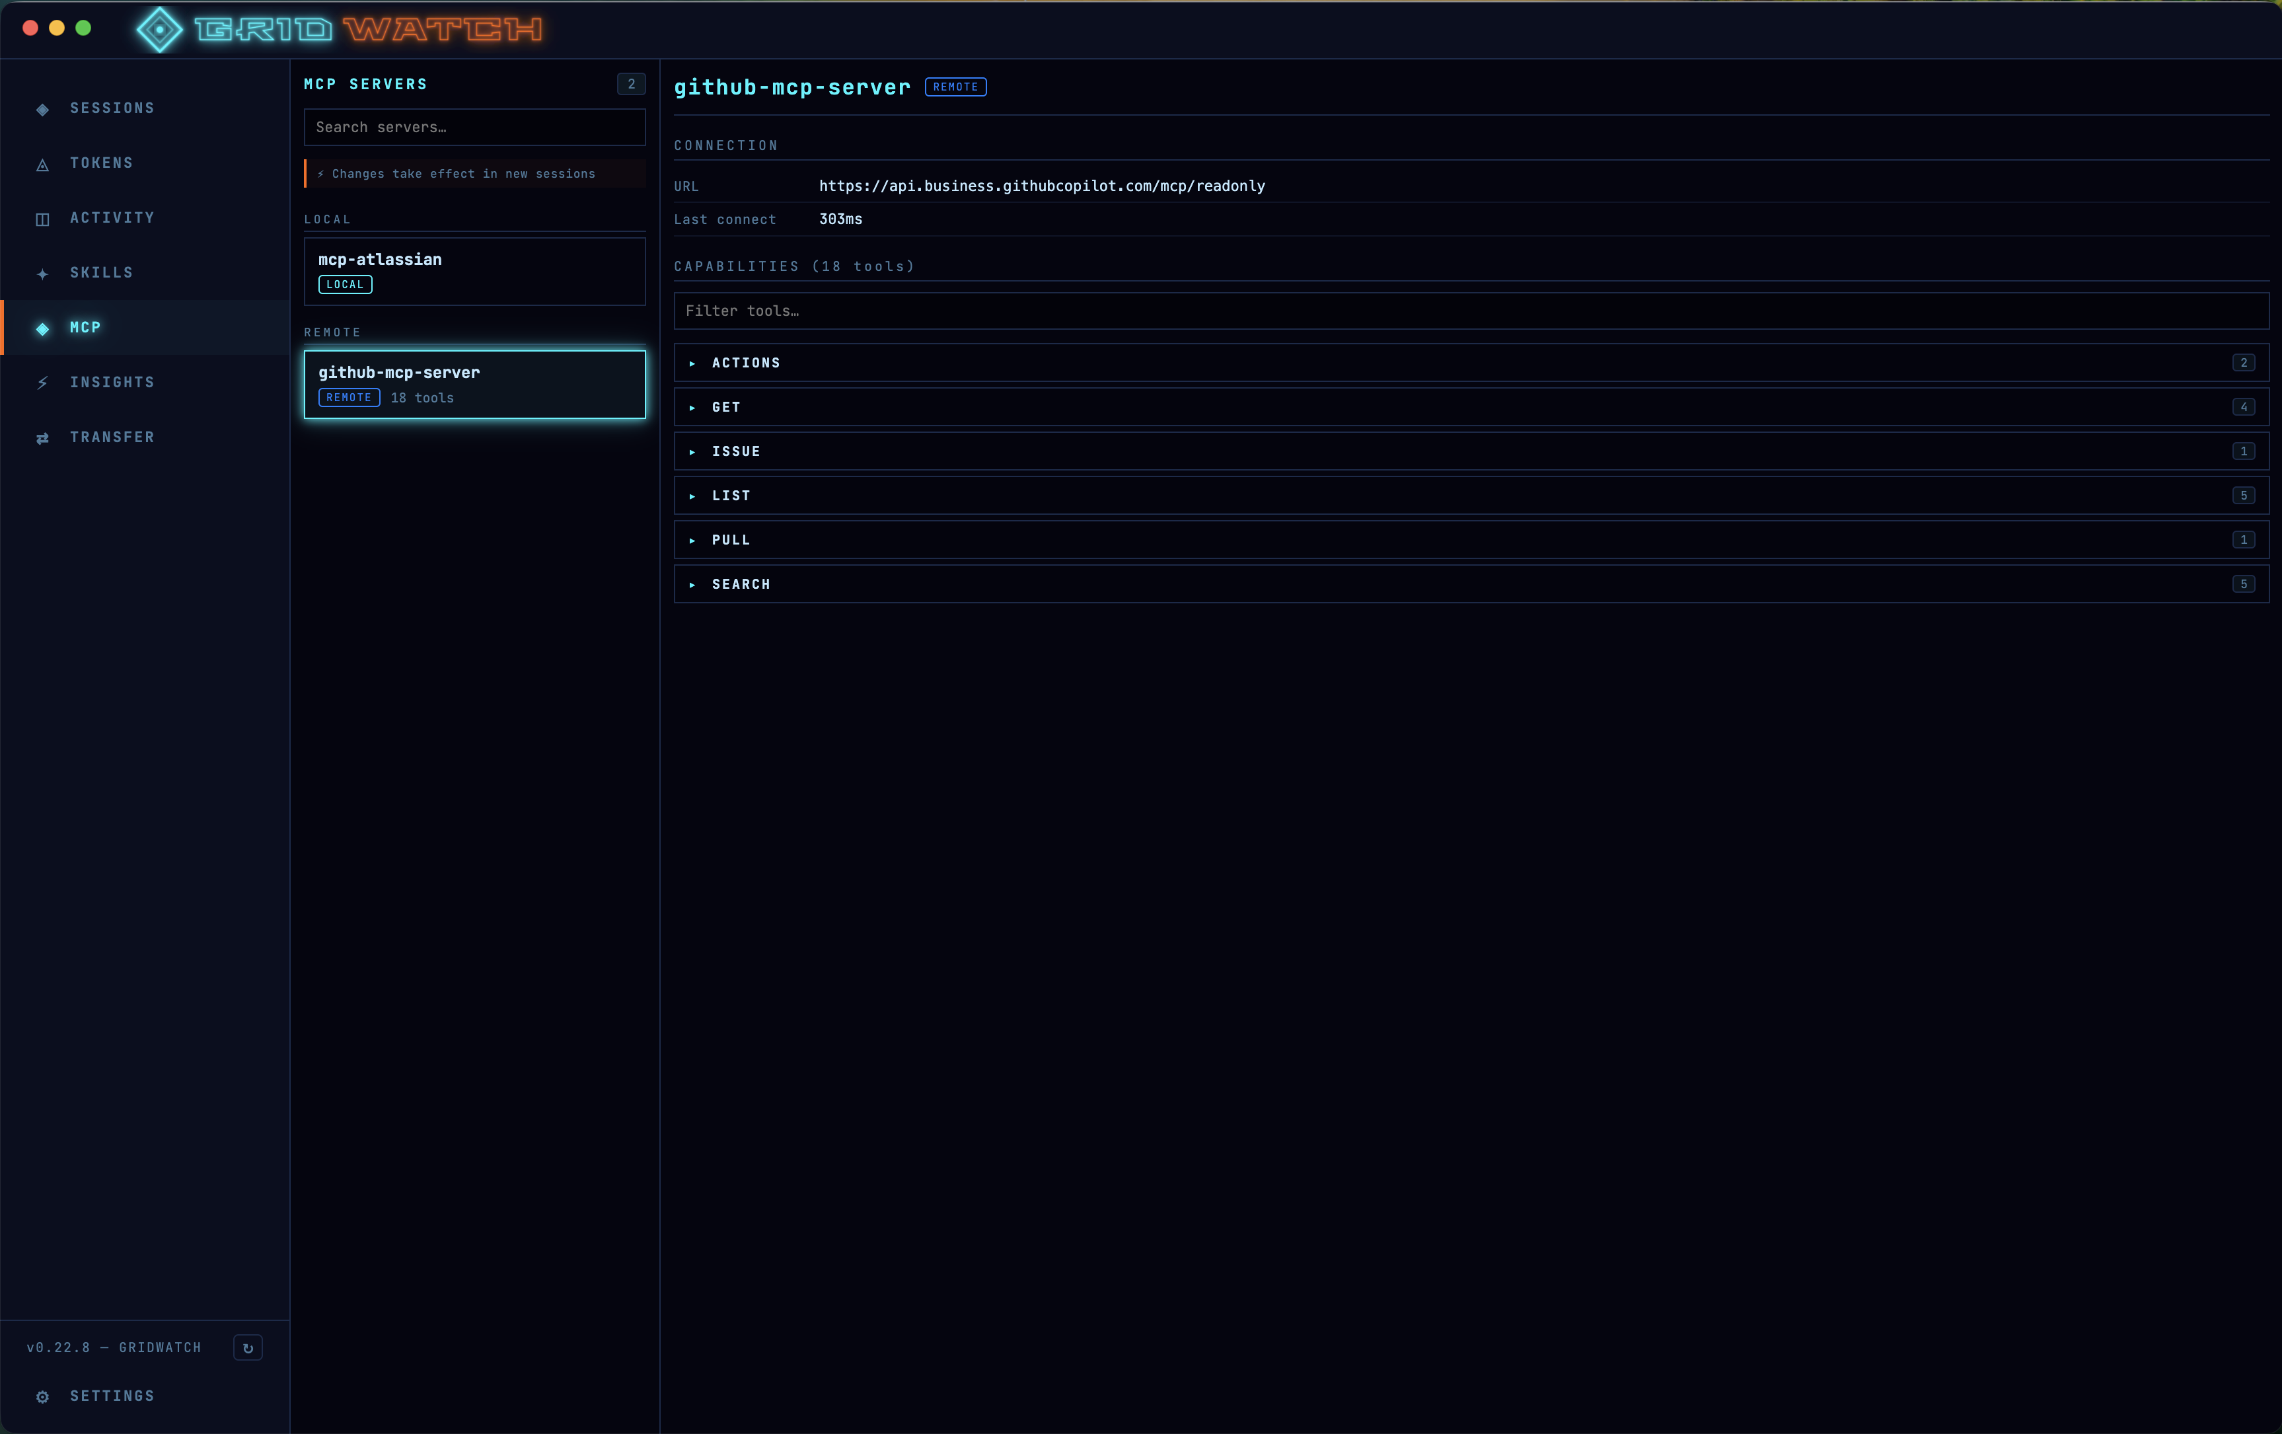
Task: Click the Search servers input box
Action: coord(474,127)
